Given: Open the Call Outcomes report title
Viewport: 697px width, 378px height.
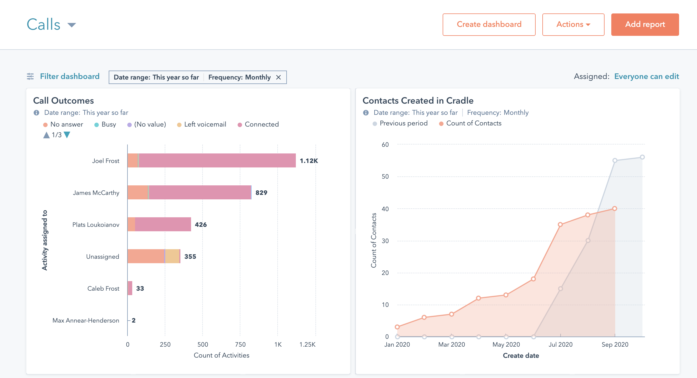Looking at the screenshot, I should (63, 101).
